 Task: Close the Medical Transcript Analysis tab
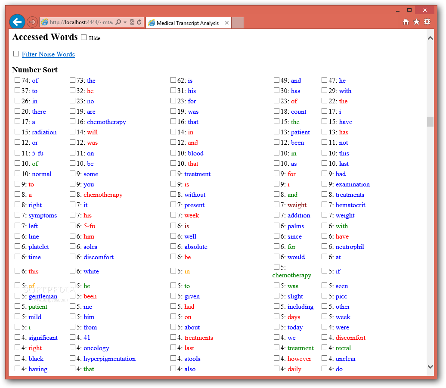point(227,23)
